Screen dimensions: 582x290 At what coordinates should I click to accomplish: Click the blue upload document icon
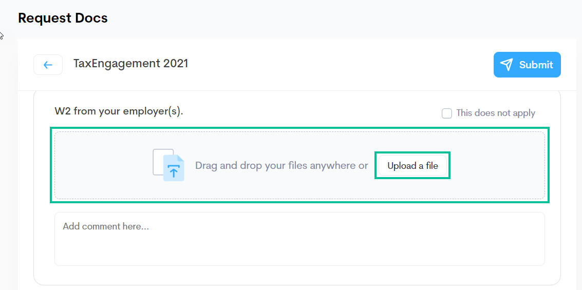coord(174,168)
